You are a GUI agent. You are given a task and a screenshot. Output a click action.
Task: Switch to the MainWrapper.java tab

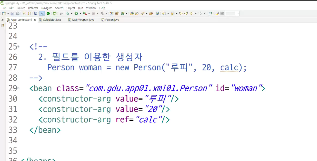click(81, 20)
